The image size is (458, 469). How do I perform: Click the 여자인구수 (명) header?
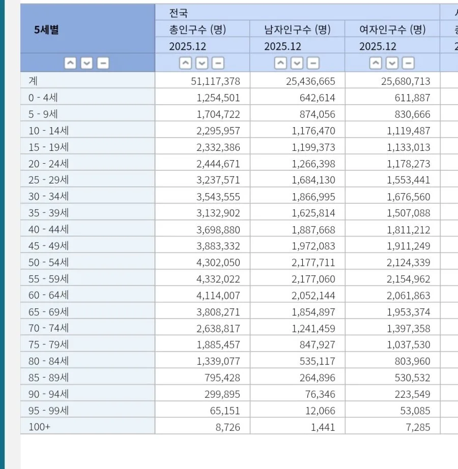(x=392, y=29)
